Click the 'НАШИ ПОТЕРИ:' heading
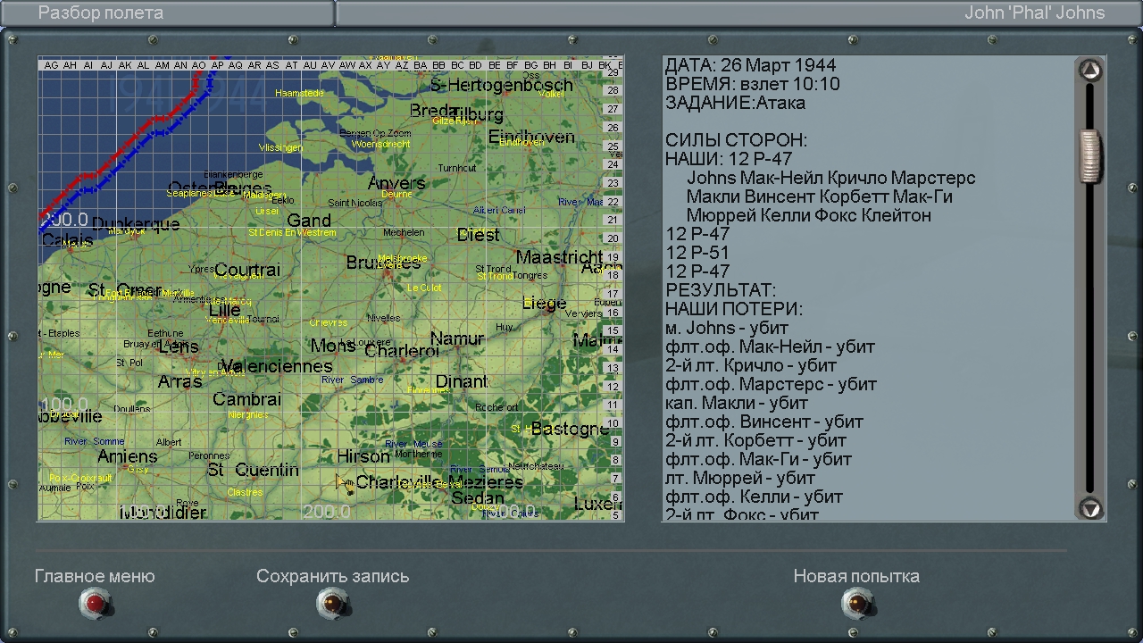The image size is (1143, 643). point(734,309)
